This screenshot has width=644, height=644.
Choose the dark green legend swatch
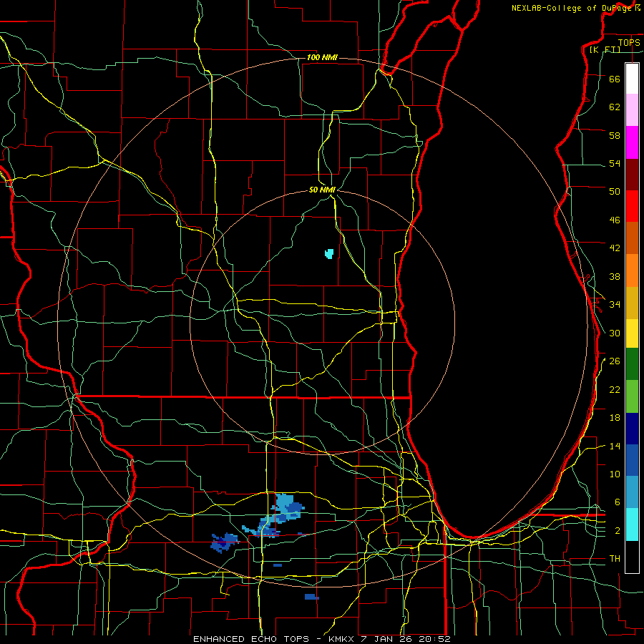click(x=632, y=364)
